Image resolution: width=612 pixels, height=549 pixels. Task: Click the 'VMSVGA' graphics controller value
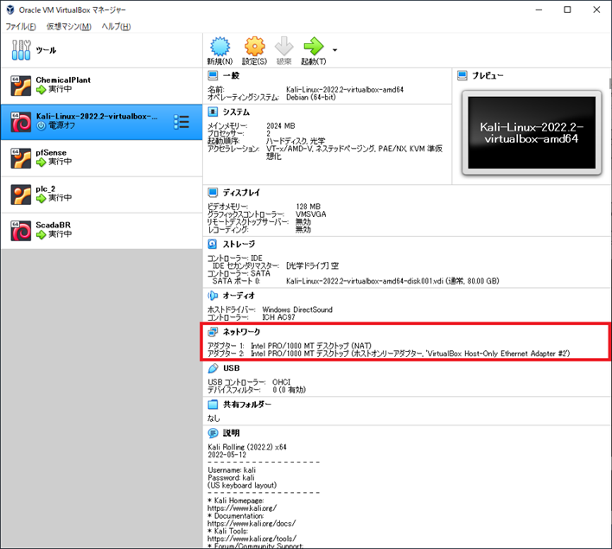[x=310, y=214]
